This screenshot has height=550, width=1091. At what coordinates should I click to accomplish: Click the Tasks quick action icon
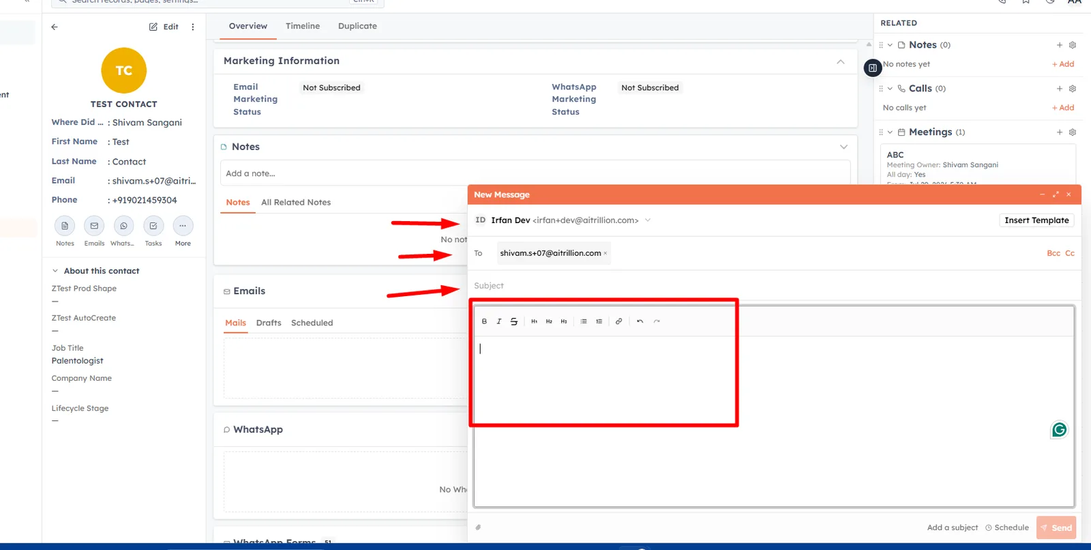[x=153, y=226]
